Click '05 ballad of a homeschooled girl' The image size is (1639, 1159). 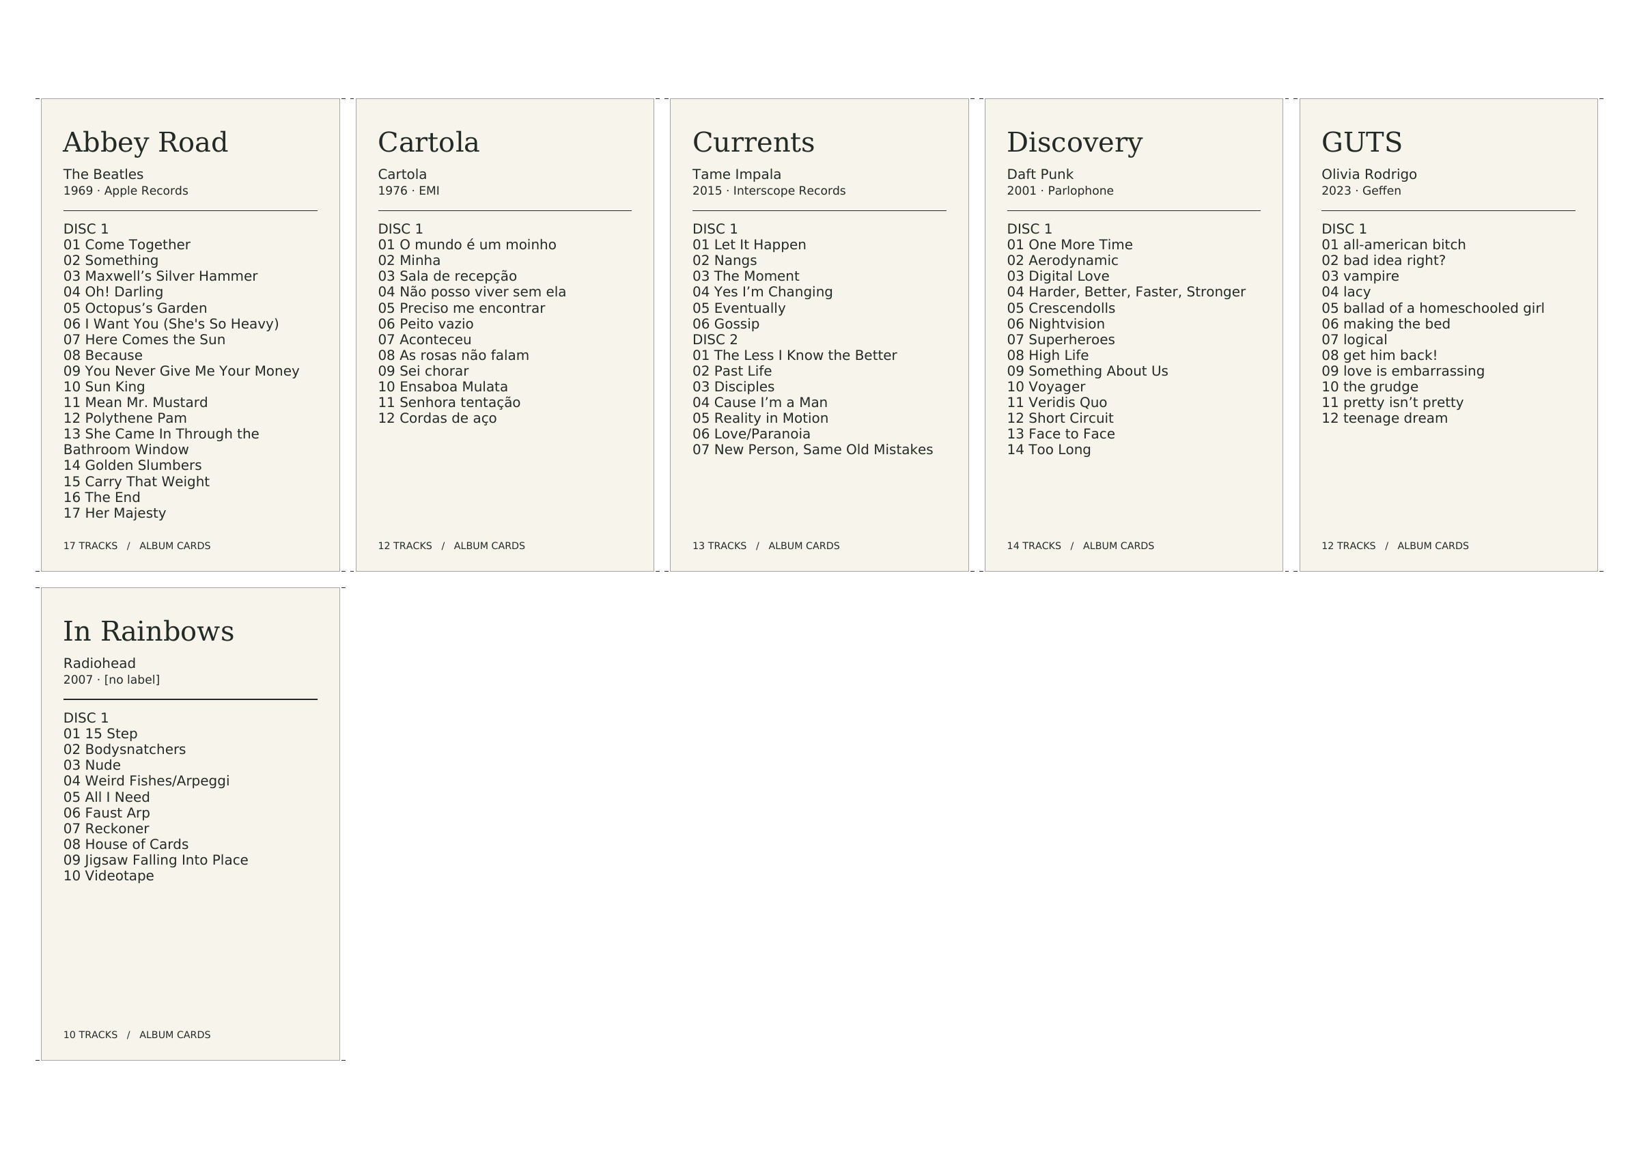click(x=1433, y=309)
